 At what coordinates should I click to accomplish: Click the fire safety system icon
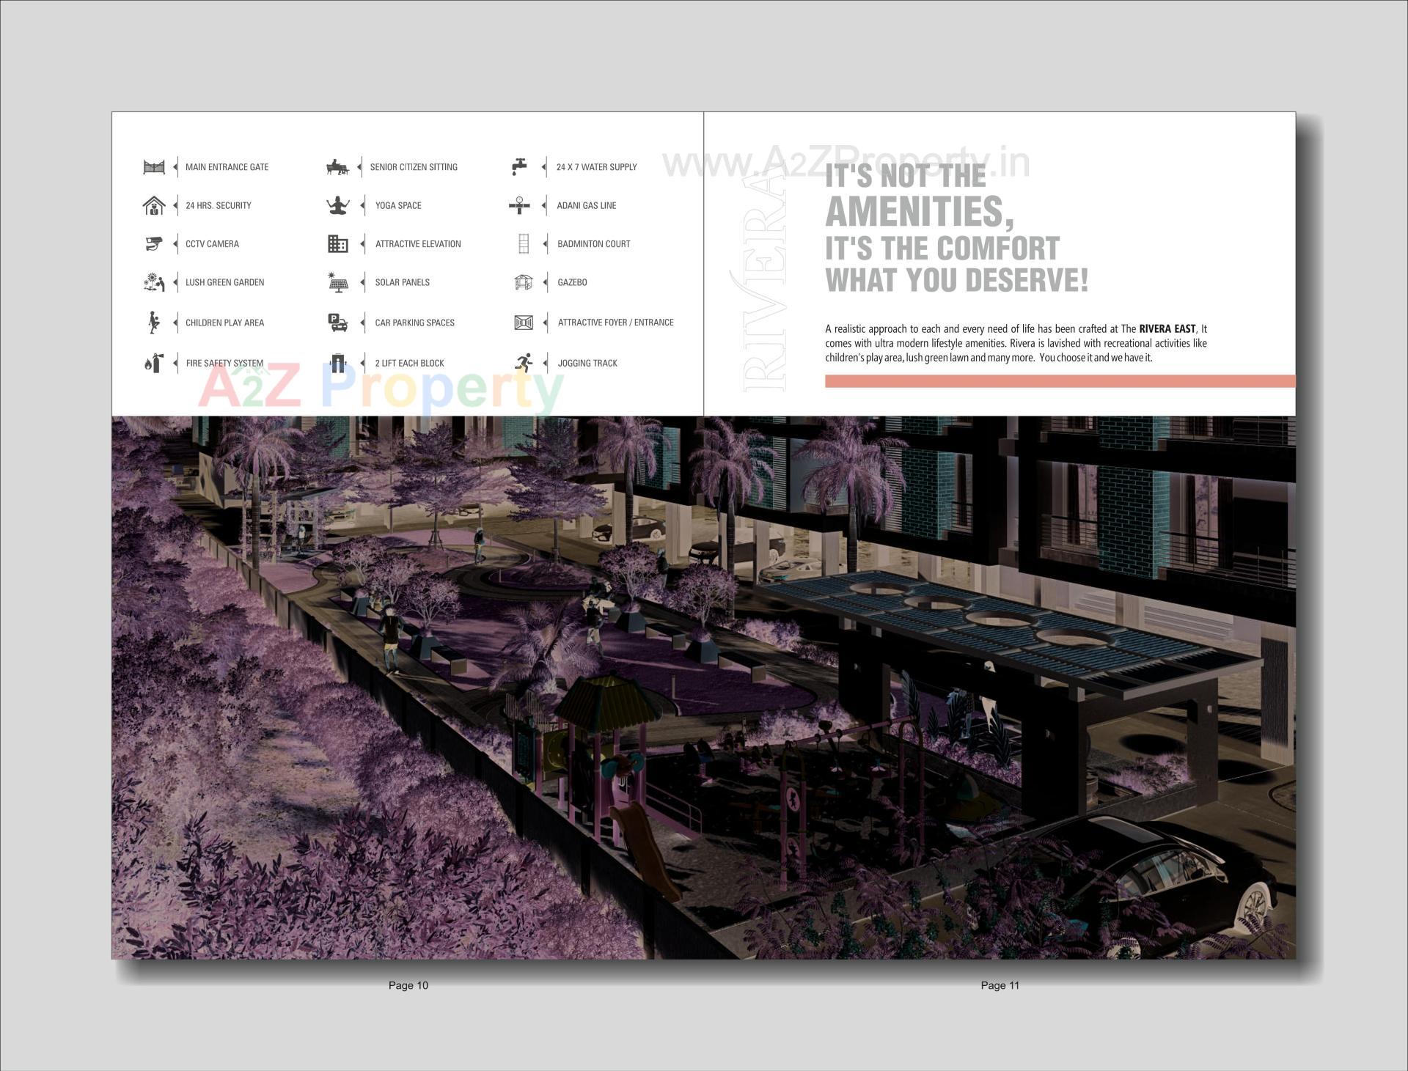[x=153, y=363]
